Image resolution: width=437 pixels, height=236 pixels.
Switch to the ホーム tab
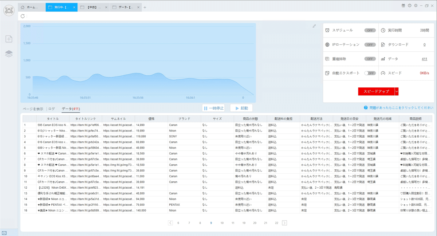(31, 7)
